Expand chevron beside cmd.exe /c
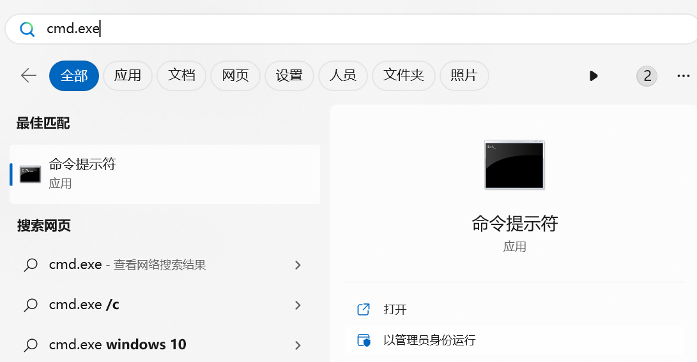697x362 pixels. 298,305
